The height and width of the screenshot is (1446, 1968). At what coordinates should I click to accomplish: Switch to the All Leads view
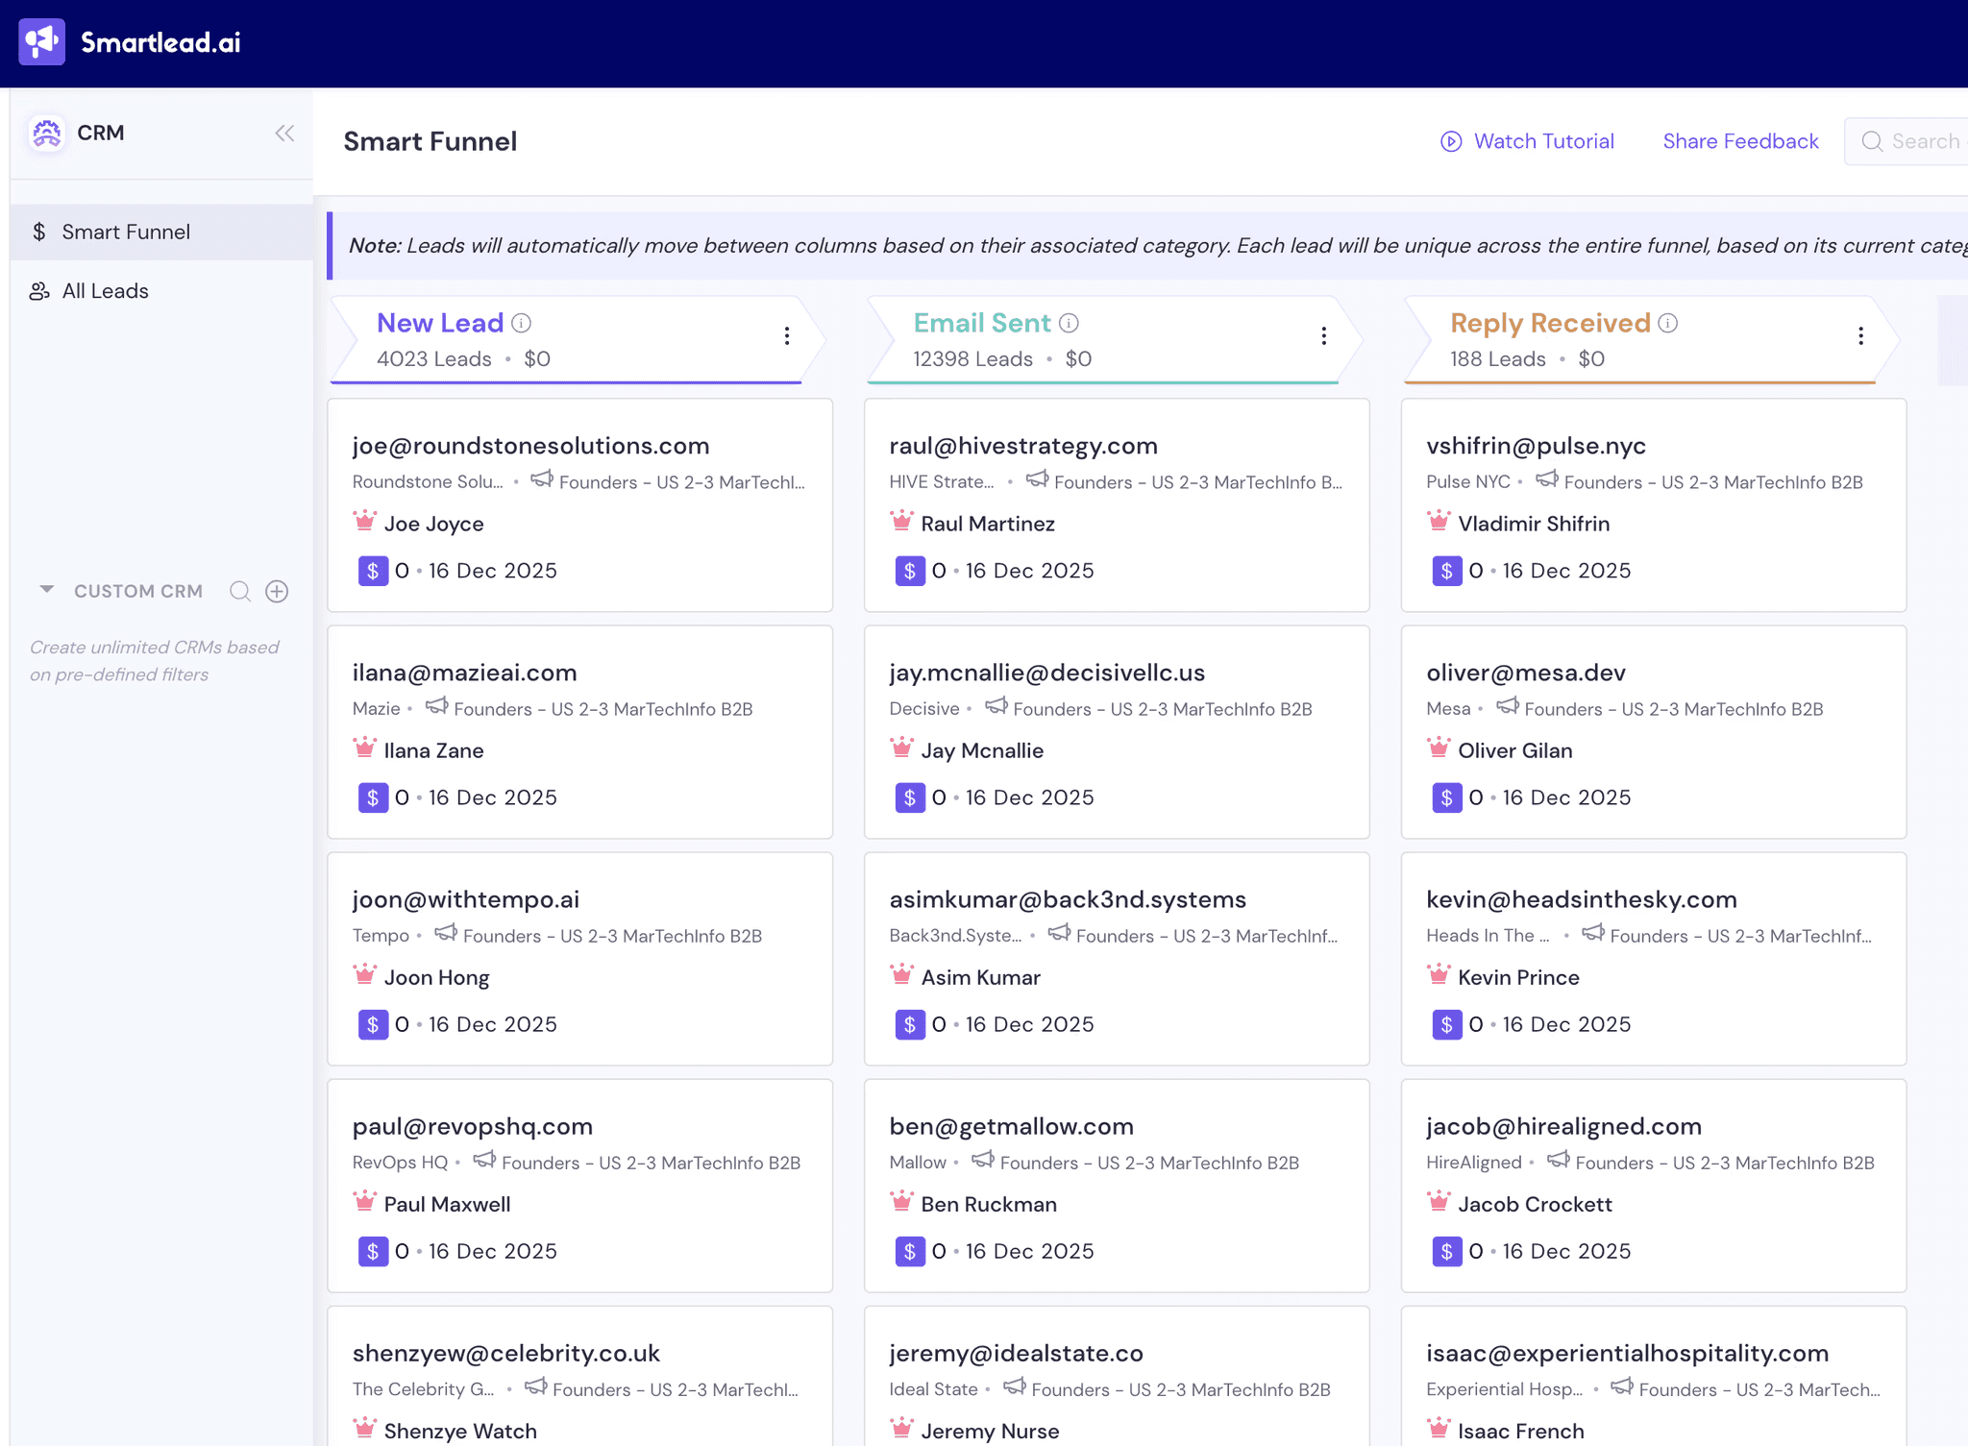(105, 291)
